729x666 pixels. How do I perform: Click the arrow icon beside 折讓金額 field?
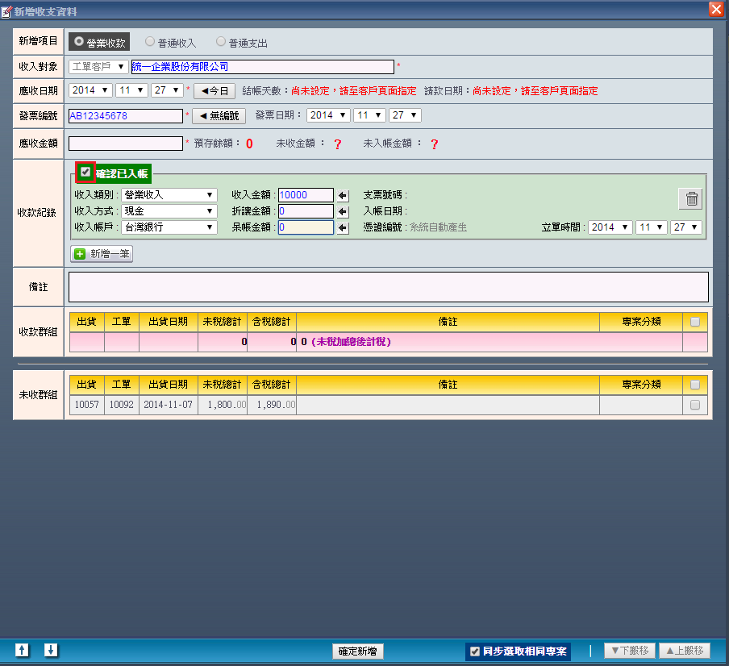coord(343,211)
